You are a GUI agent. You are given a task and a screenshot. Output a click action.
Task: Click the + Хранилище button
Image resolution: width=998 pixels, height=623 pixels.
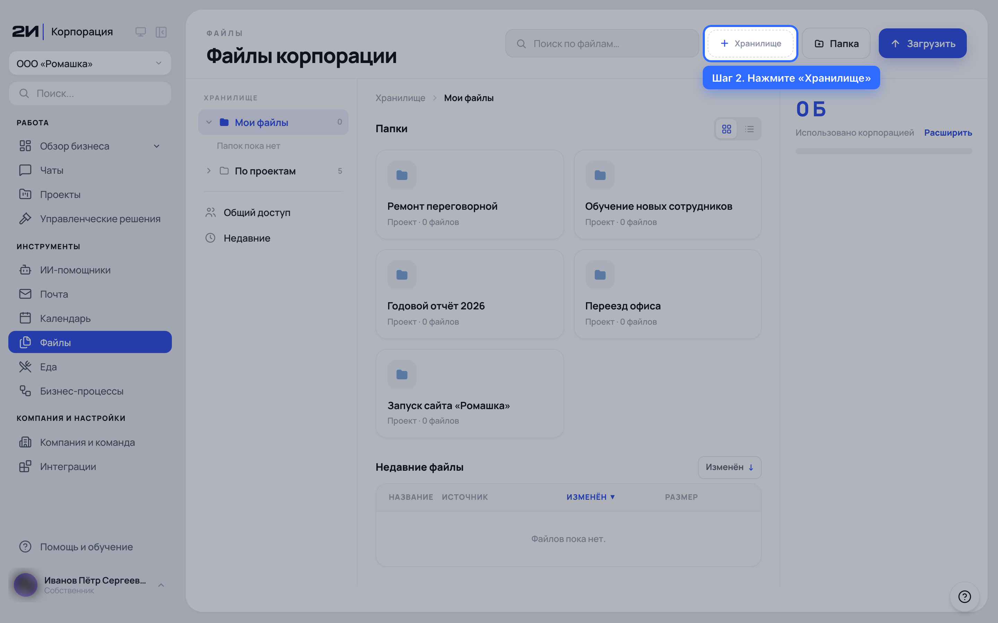(x=750, y=43)
